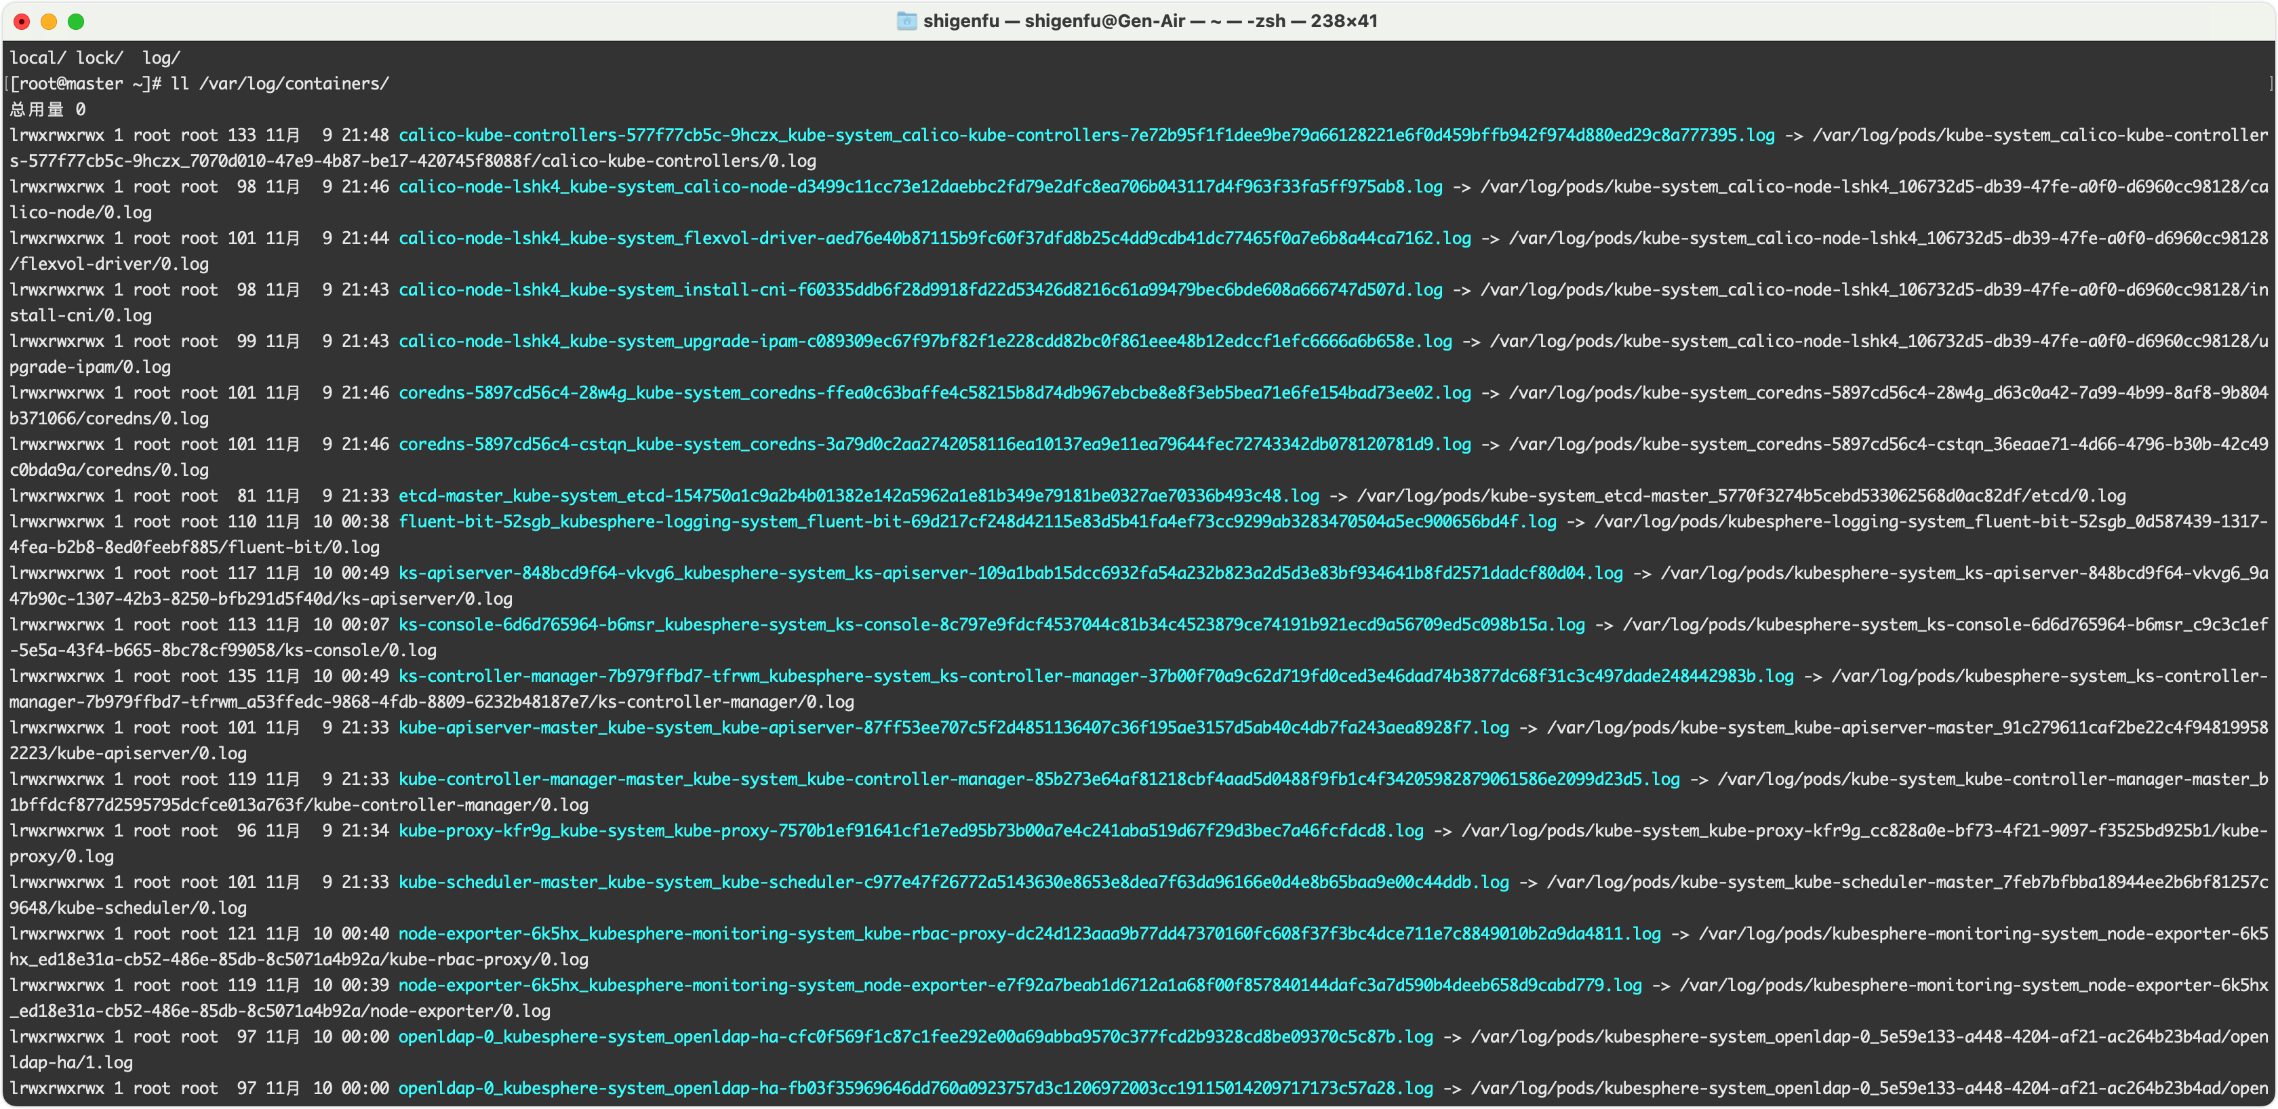
Task: Click the green full-screen window button
Action: (76, 21)
